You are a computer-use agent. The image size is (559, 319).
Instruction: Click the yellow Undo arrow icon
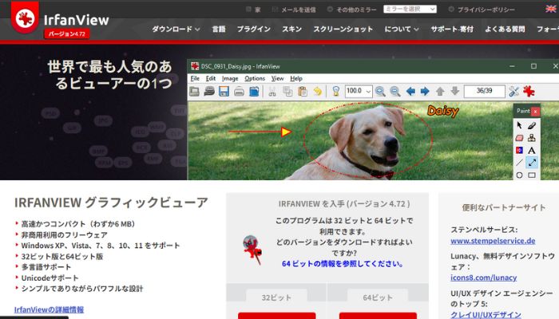click(317, 92)
